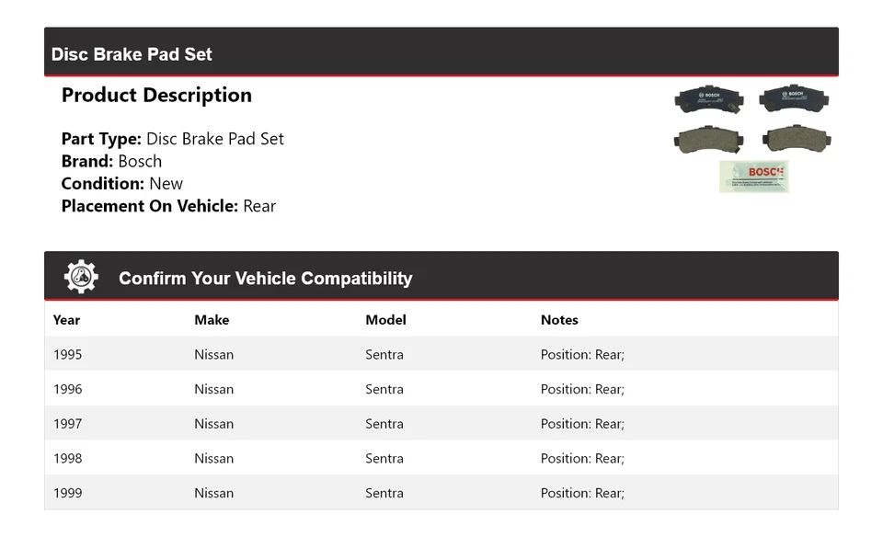The width and height of the screenshot is (883, 537).
Task: Click the Brand: Bosch text line
Action: click(x=111, y=161)
